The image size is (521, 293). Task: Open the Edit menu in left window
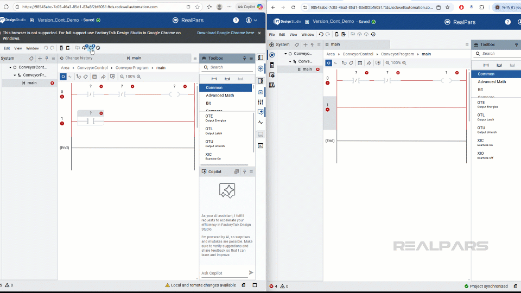point(7,48)
